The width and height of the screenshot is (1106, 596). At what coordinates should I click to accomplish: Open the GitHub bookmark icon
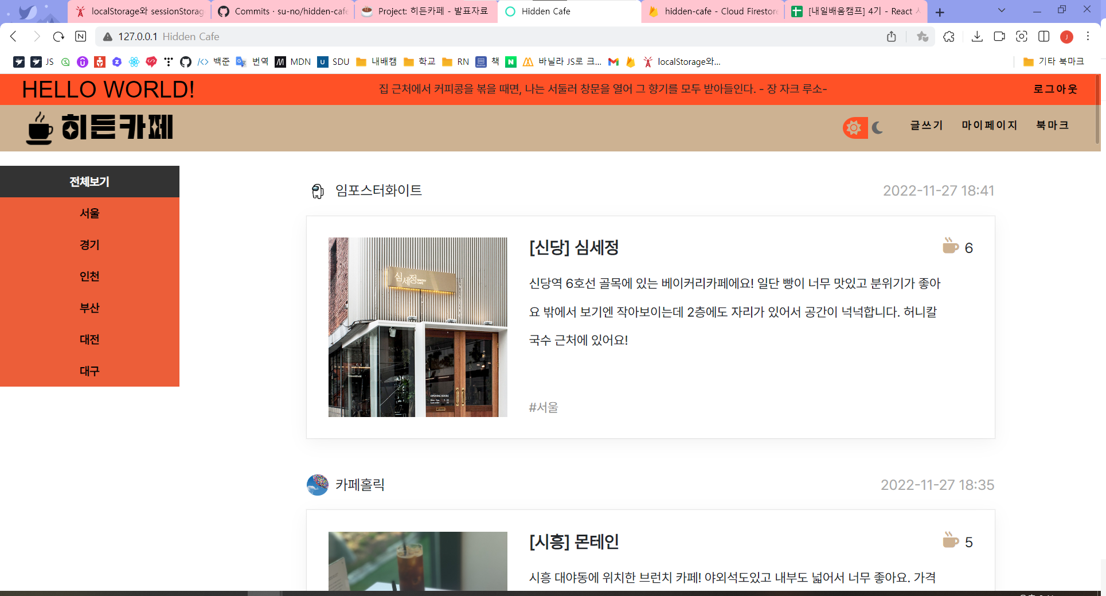(186, 62)
